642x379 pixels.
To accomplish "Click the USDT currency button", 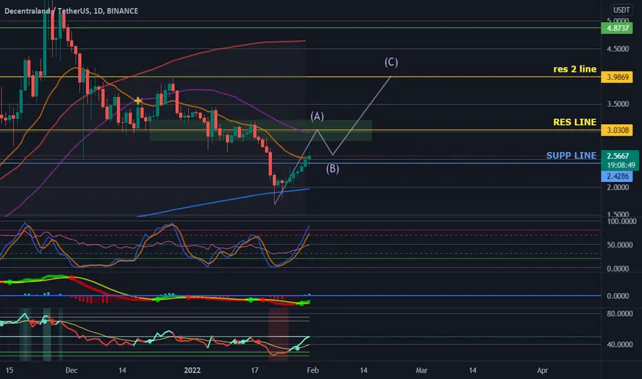I will [621, 10].
